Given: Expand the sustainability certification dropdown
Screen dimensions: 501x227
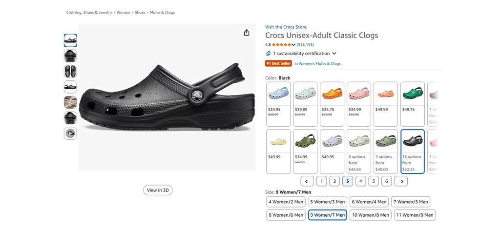Looking at the screenshot, I should pyautogui.click(x=334, y=54).
